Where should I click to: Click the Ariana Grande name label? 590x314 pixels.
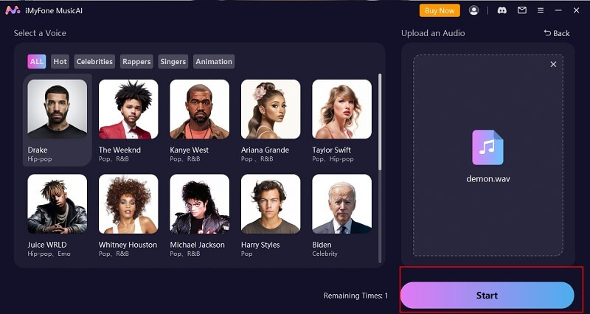[265, 150]
